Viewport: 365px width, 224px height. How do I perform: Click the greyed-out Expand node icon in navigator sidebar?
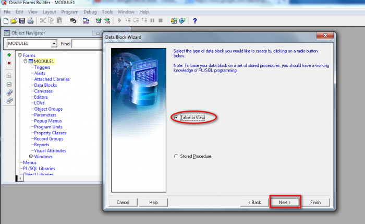click(9, 76)
